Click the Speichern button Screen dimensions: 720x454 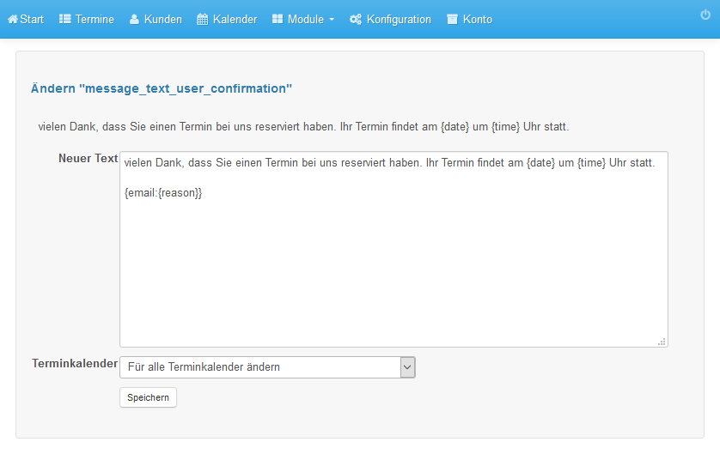[148, 397]
